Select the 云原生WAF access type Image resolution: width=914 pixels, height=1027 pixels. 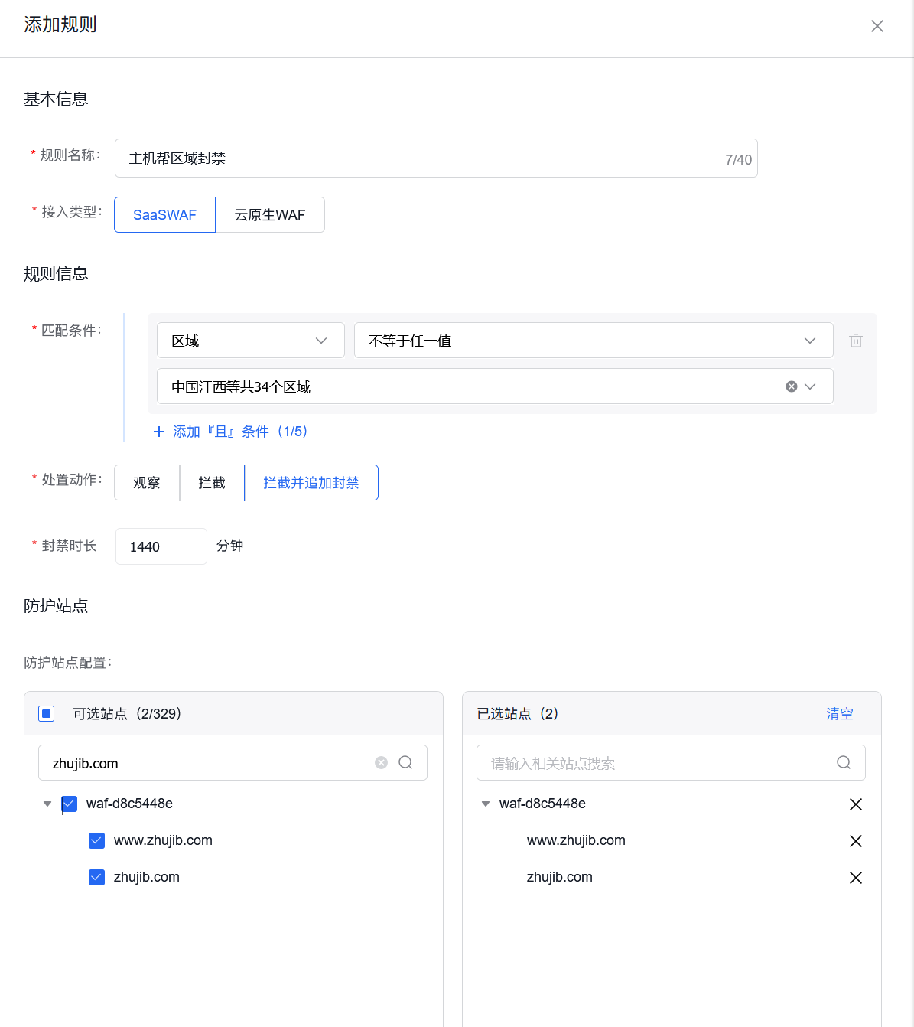(270, 215)
